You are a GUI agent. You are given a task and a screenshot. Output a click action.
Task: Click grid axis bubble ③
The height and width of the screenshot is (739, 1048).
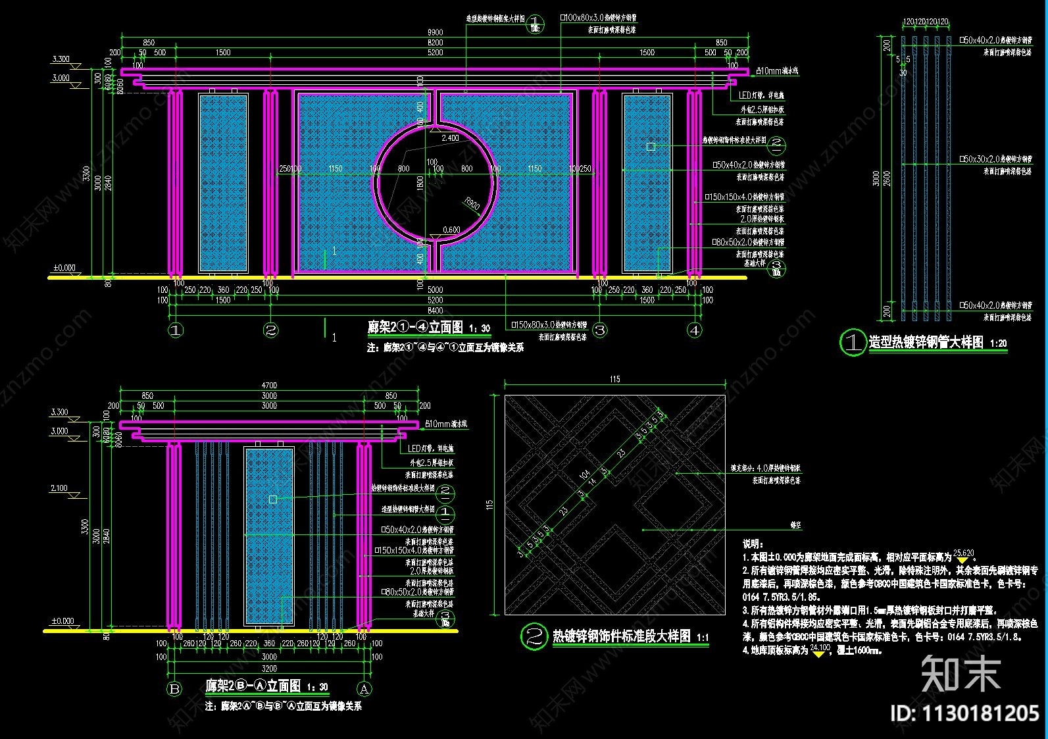[599, 330]
